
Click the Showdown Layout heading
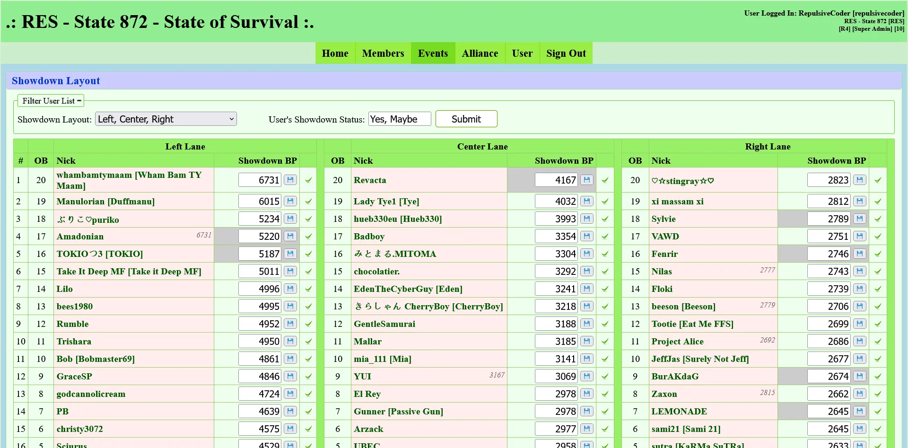(x=56, y=80)
